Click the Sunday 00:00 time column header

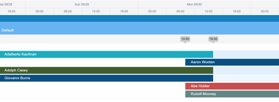(39, 11)
